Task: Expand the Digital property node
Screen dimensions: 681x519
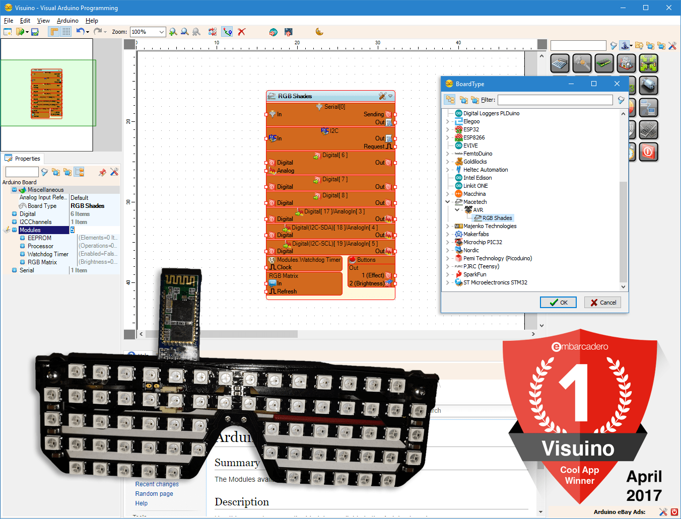Action: pyautogui.click(x=14, y=214)
